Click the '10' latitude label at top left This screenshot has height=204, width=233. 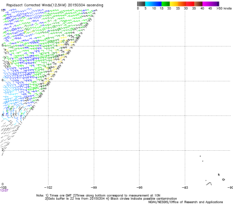pos(3,10)
